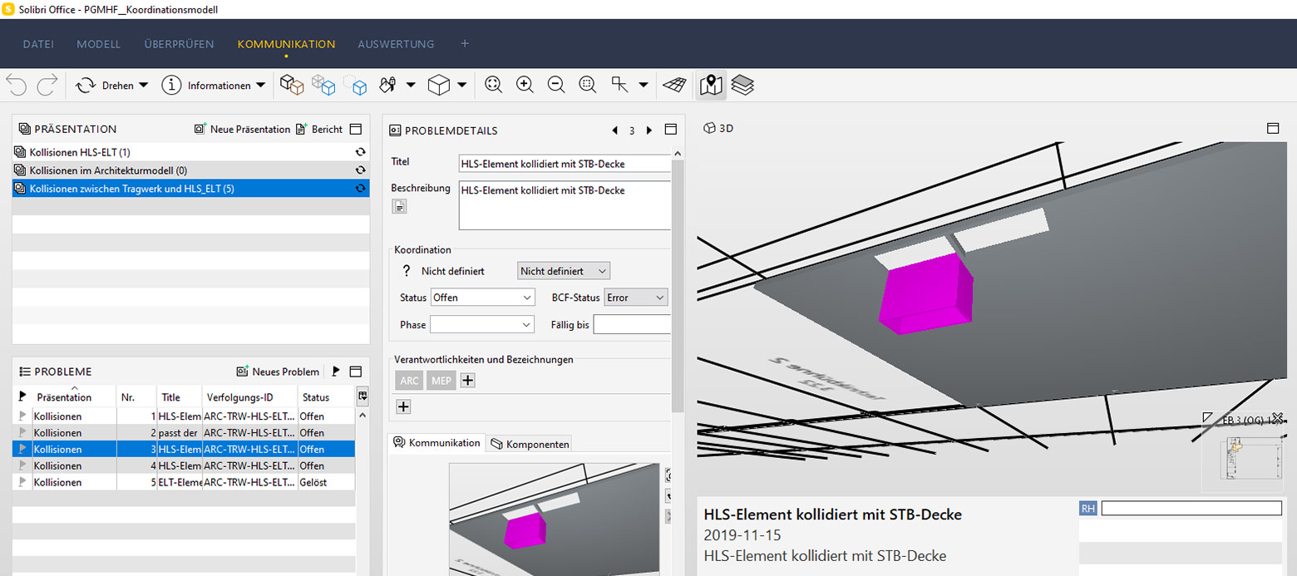Screen dimensions: 1297x576
Task: Toggle the flag on problem row 4
Action: click(x=22, y=466)
